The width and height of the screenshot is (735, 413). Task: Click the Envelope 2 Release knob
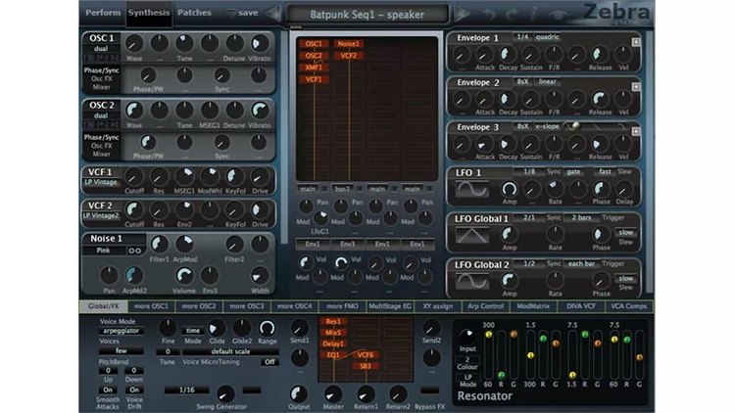tap(599, 99)
